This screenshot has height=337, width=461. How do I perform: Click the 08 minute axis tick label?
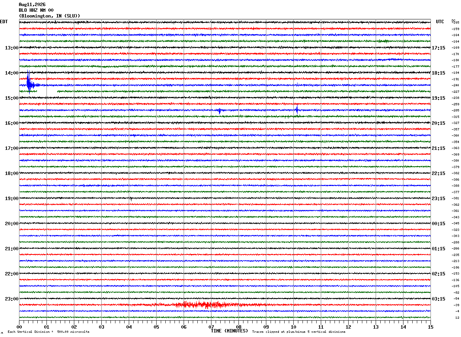coord(239,327)
